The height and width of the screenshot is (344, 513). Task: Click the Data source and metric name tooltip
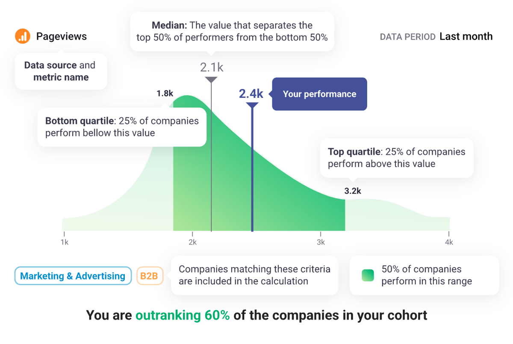(x=61, y=71)
